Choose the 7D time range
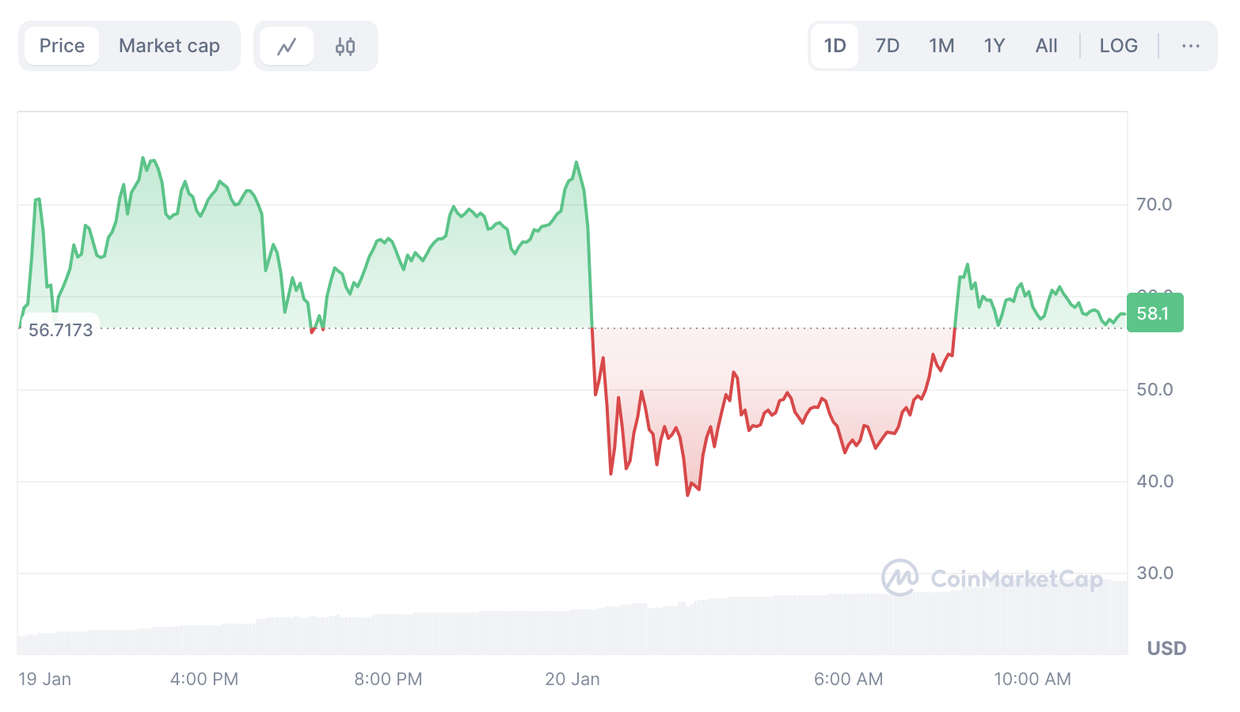The image size is (1240, 712). tap(887, 46)
